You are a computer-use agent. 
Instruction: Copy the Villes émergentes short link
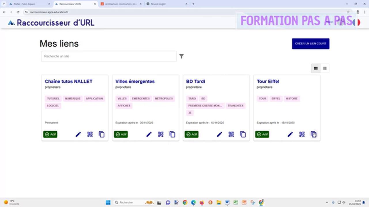[x=172, y=134]
